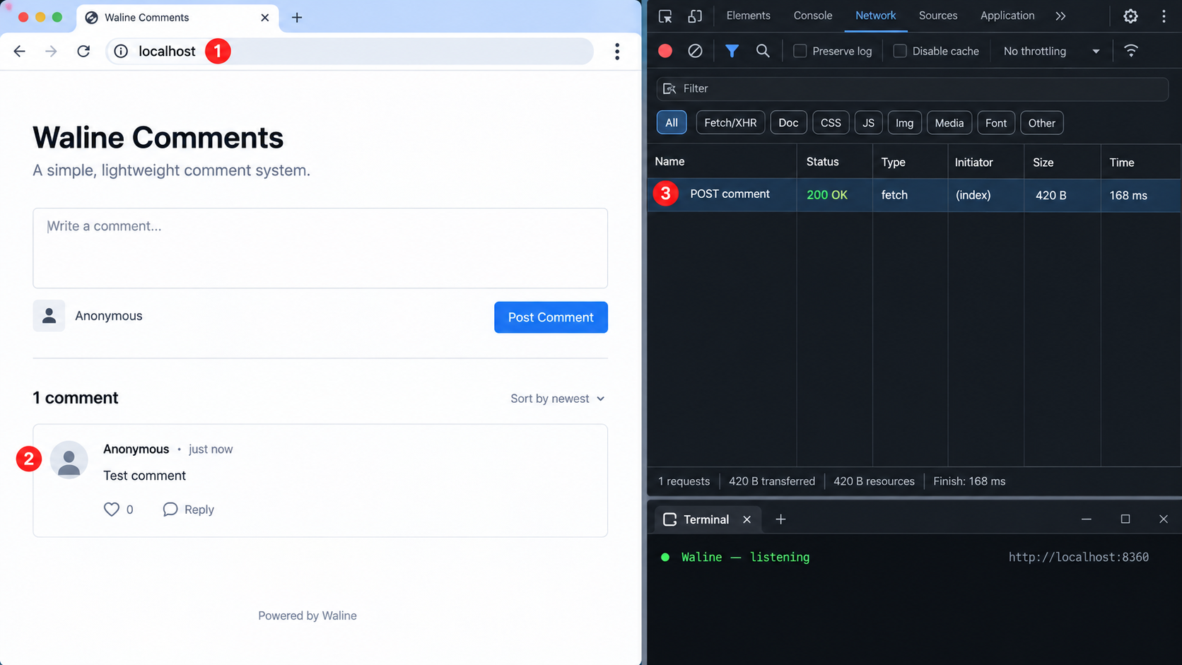This screenshot has height=665, width=1182.
Task: Close the Waline Comments tab
Action: (265, 18)
